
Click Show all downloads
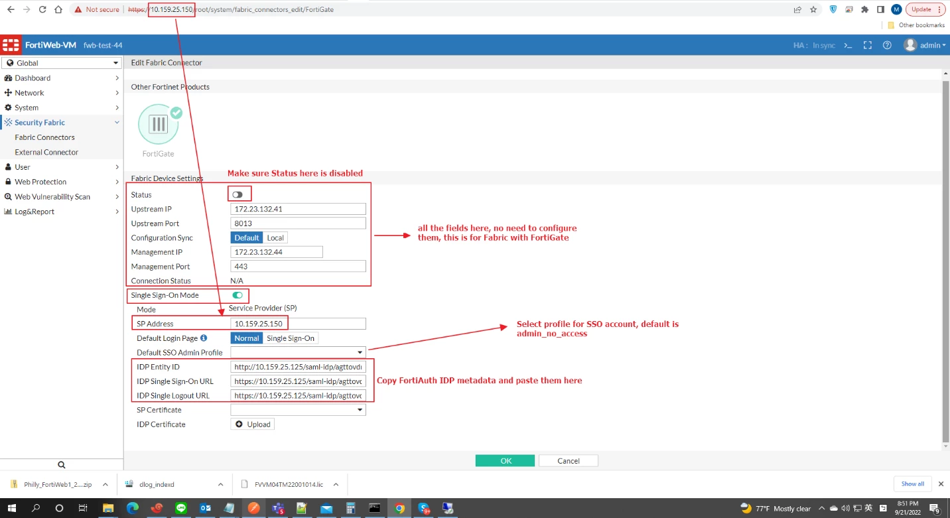pyautogui.click(x=913, y=484)
